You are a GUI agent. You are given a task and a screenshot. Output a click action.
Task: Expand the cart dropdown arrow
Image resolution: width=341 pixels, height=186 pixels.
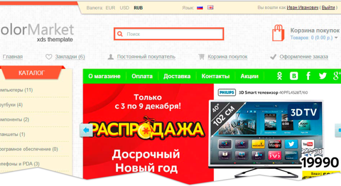pyautogui.click(x=336, y=38)
